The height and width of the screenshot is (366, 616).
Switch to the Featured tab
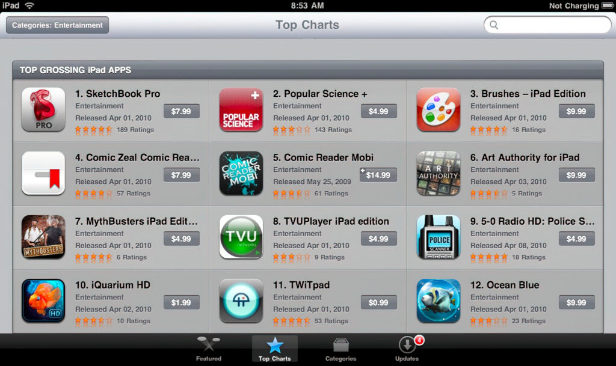[x=209, y=349]
